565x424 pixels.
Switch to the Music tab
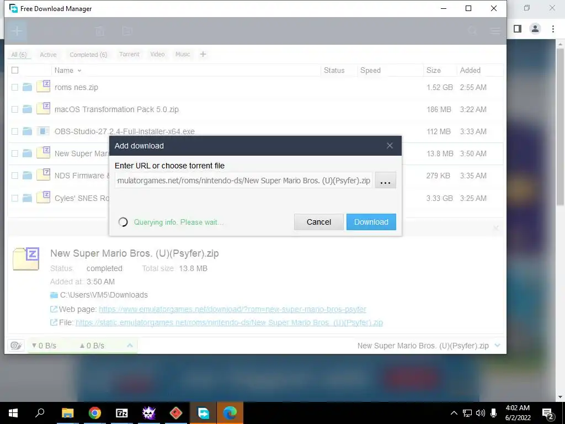pos(182,54)
